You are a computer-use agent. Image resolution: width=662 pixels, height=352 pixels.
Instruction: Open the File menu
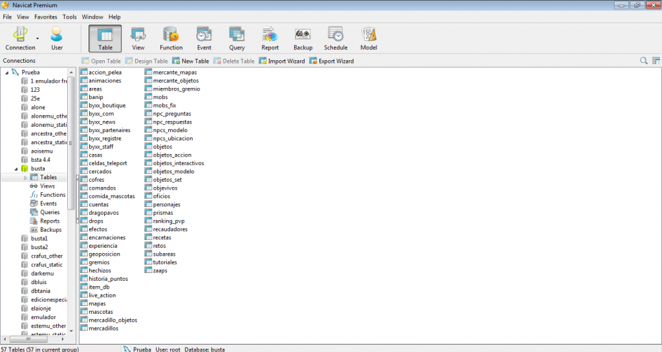click(7, 17)
